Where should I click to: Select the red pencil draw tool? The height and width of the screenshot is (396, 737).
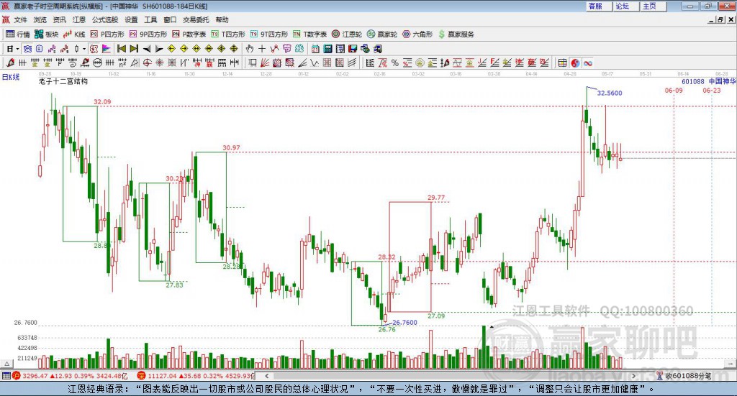click(10, 63)
